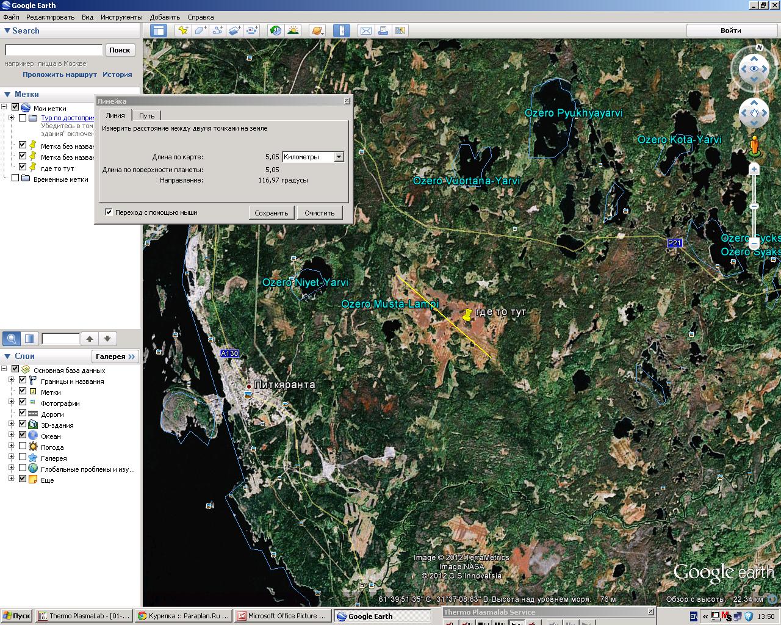Viewport: 781px width, 625px height.
Task: Add a new placemark with pushpin icon
Action: 182,31
